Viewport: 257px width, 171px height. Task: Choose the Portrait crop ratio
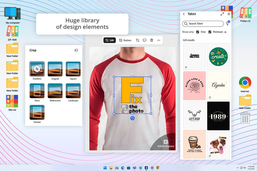click(x=37, y=114)
